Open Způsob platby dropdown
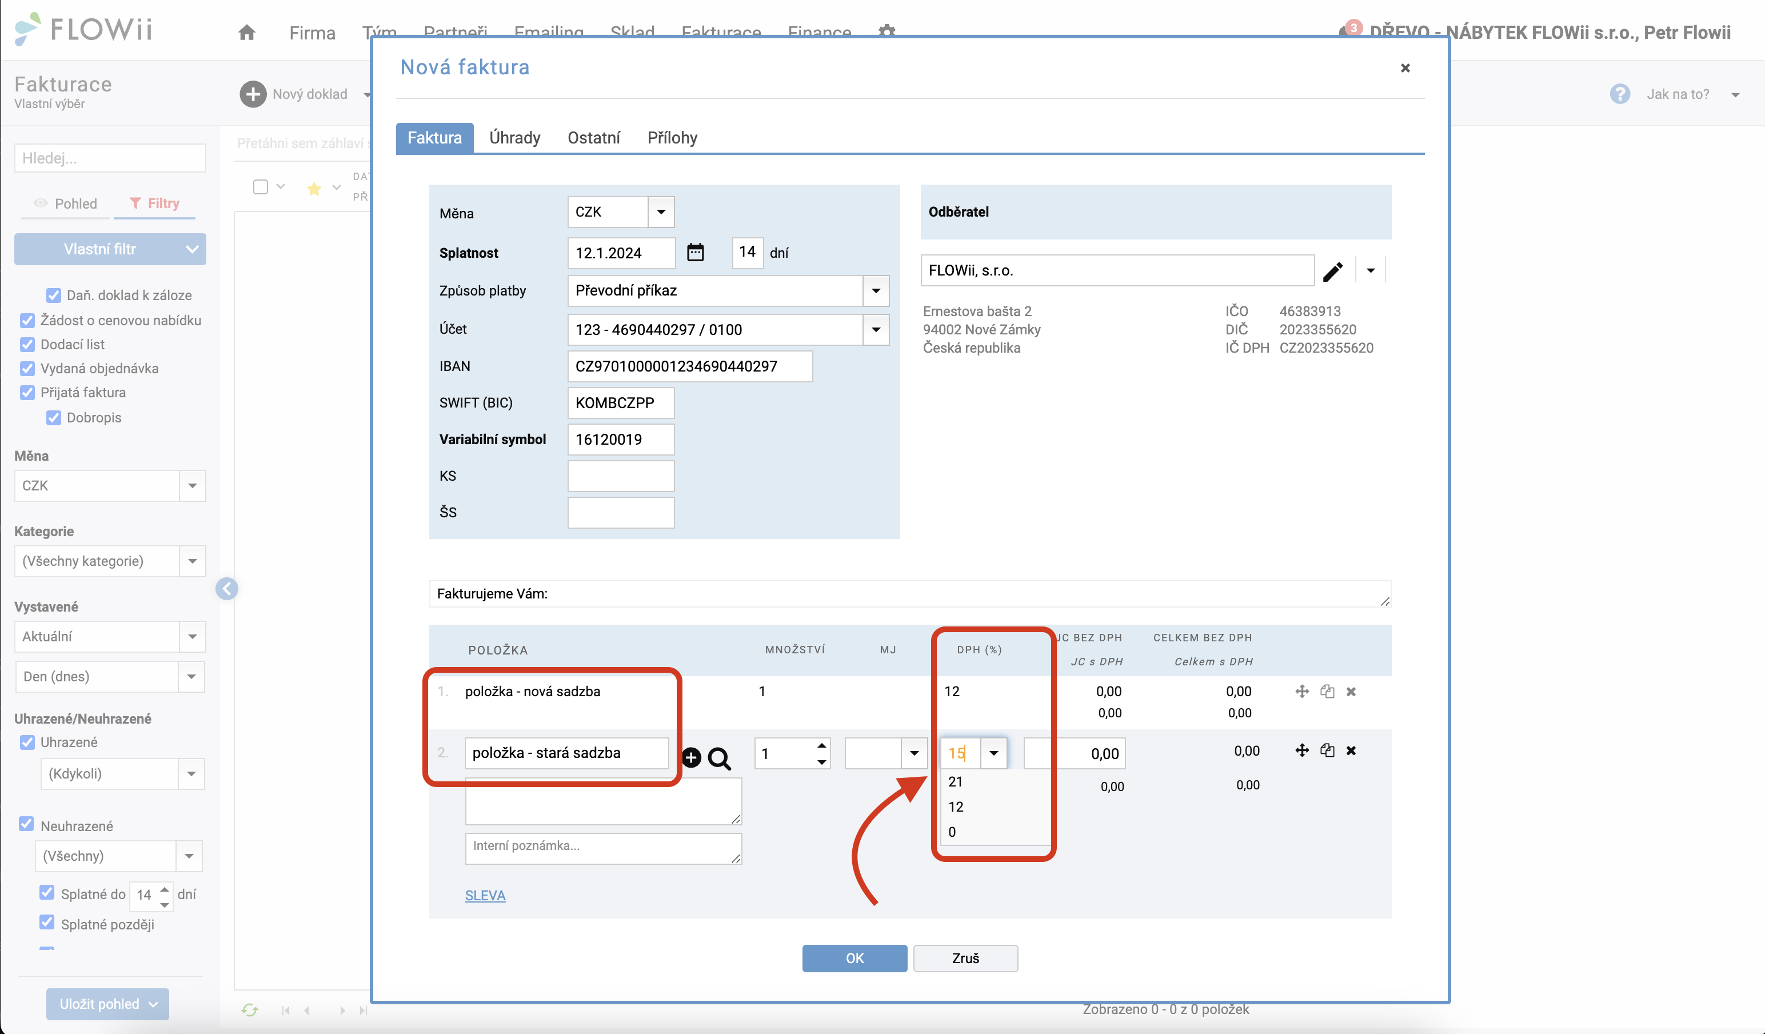1765x1034 pixels. click(x=876, y=290)
